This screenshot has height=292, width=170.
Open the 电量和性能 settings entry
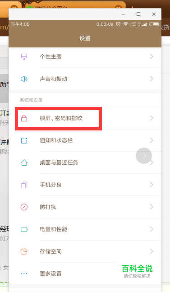tap(85, 229)
